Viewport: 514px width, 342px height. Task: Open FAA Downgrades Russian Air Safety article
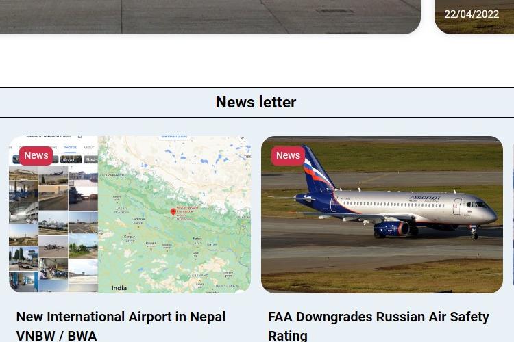coord(378,326)
